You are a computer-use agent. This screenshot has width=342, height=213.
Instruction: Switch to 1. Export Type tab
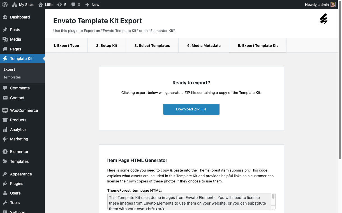pyautogui.click(x=66, y=45)
